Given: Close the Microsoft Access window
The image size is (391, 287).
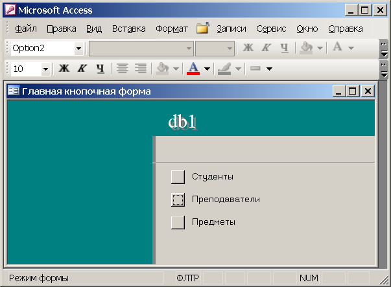Looking at the screenshot, I should (x=380, y=10).
